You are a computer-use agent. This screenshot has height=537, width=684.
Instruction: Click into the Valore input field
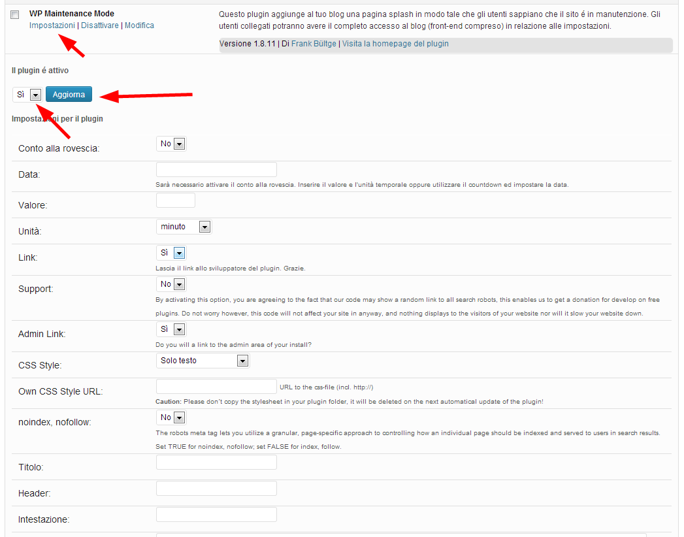click(175, 200)
